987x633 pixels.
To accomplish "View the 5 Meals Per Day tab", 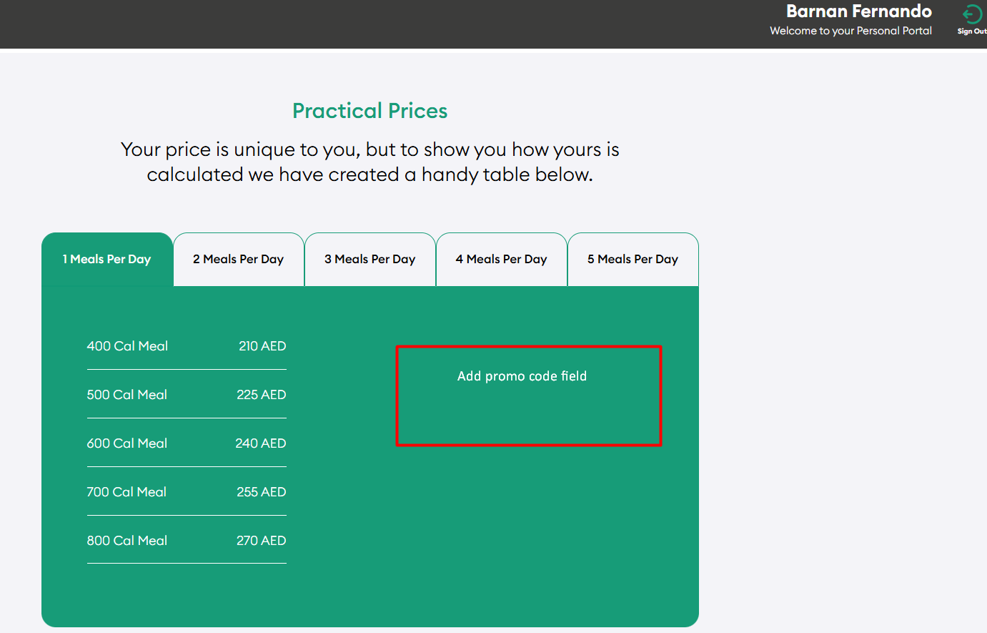I will [633, 260].
